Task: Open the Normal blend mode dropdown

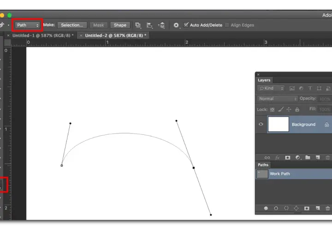Action: coord(278,98)
